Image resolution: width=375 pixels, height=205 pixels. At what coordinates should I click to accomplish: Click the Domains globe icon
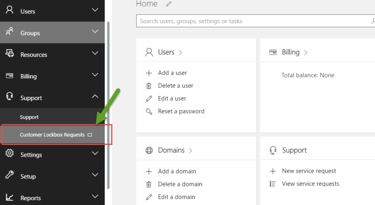pos(149,151)
